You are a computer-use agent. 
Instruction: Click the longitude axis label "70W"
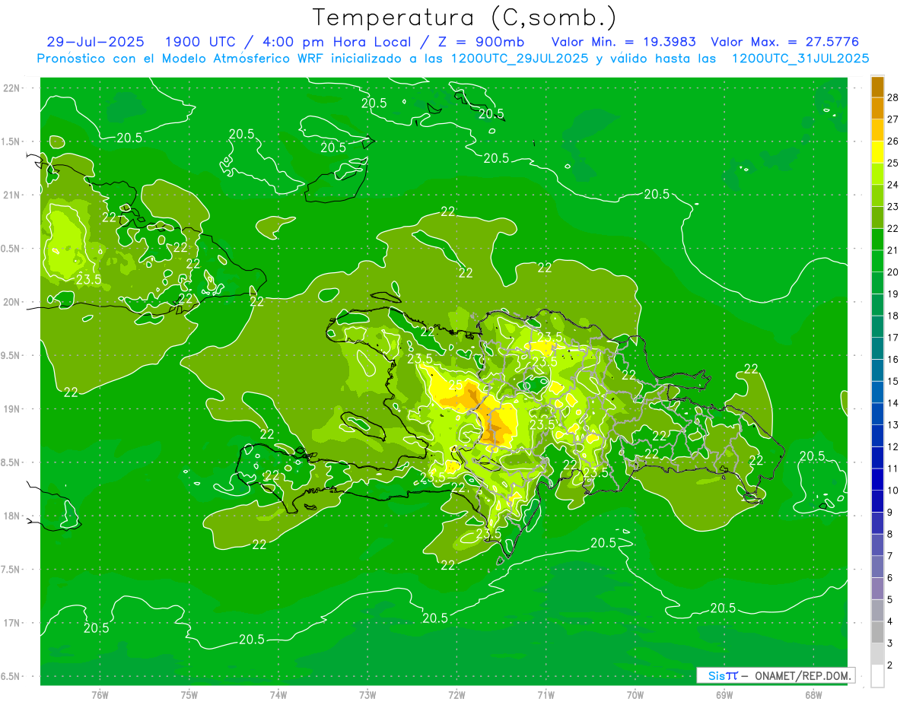point(635,695)
